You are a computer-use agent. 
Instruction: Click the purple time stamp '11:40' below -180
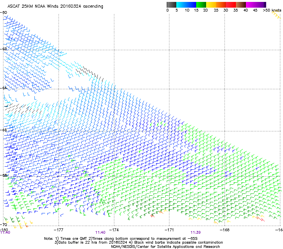tap(5, 233)
